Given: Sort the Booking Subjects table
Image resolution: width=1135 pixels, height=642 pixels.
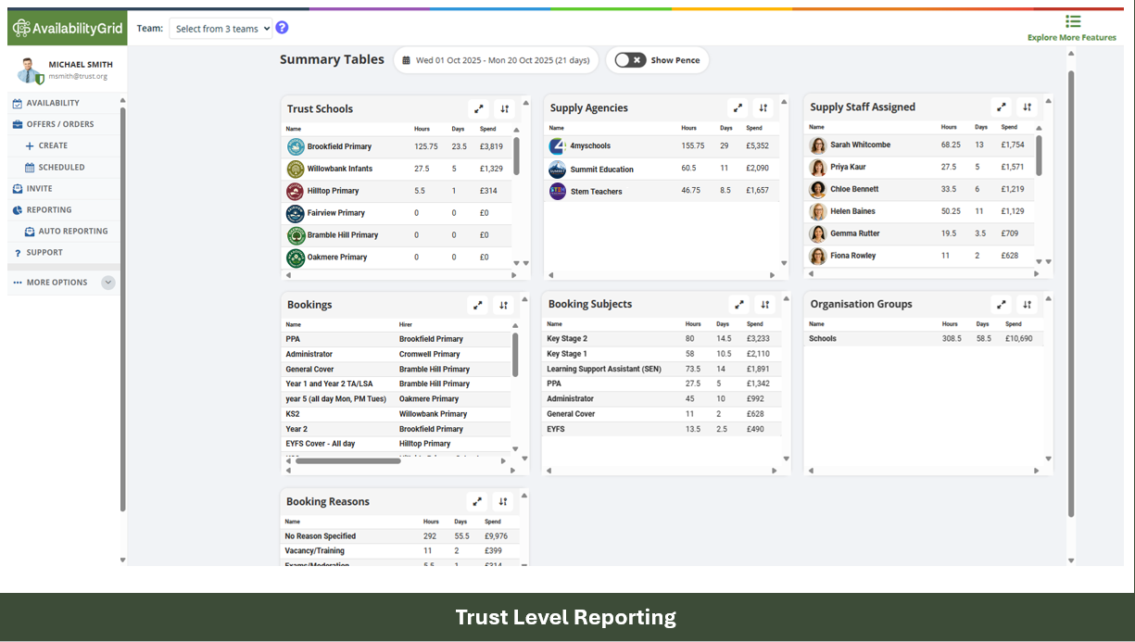Looking at the screenshot, I should coord(765,304).
